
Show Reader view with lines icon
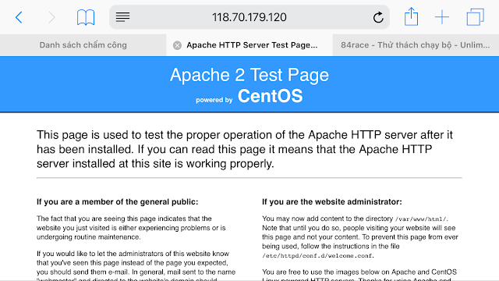[x=122, y=17]
